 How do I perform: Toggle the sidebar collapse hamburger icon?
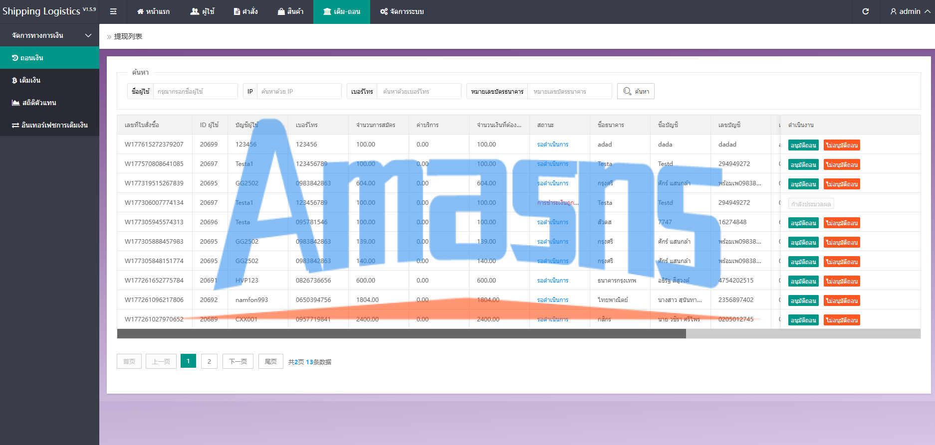(x=113, y=11)
